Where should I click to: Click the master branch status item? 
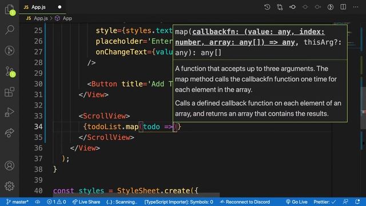click(17, 202)
